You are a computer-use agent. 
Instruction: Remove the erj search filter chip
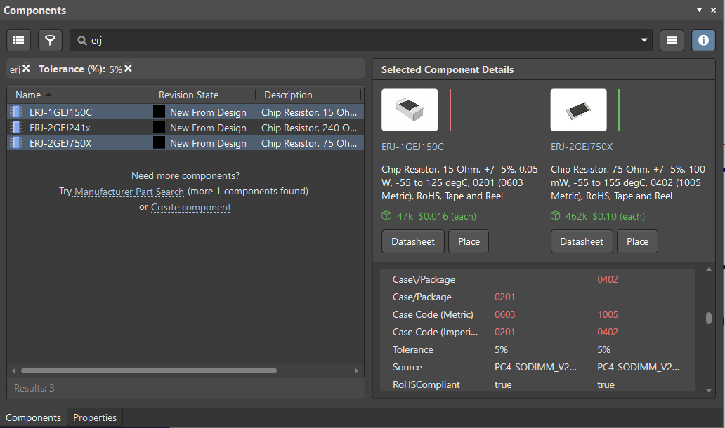tap(25, 69)
